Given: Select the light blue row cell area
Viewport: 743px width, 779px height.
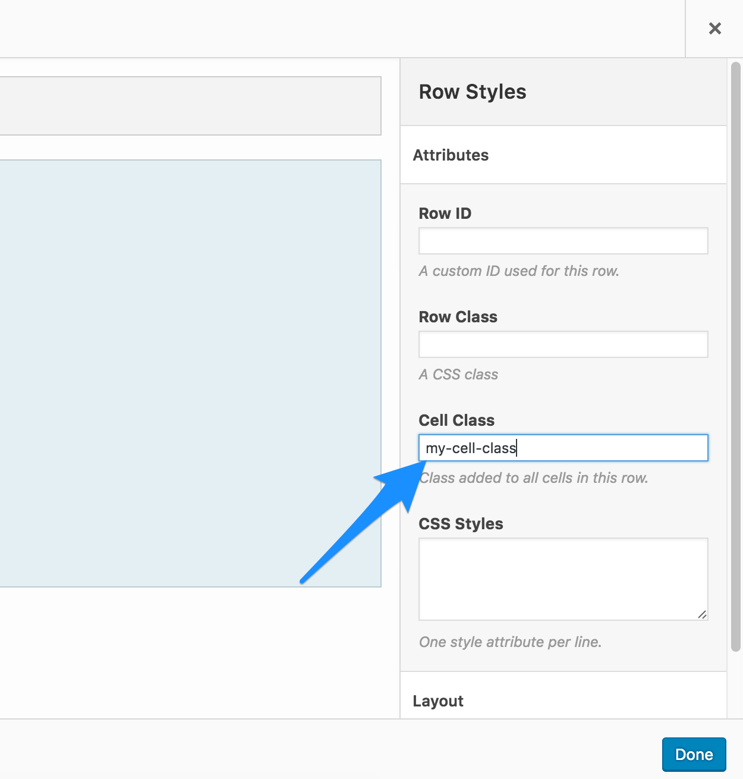Looking at the screenshot, I should (x=190, y=373).
